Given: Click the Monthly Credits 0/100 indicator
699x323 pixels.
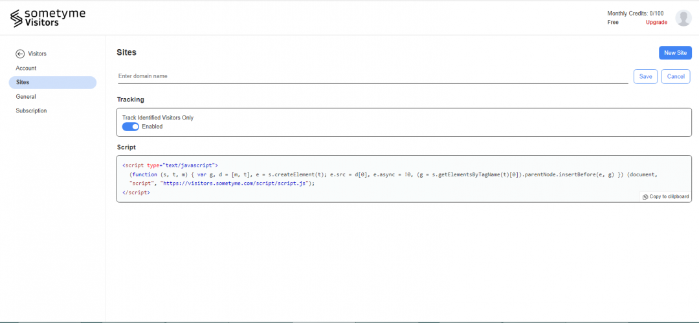Looking at the screenshot, I should pyautogui.click(x=635, y=14).
